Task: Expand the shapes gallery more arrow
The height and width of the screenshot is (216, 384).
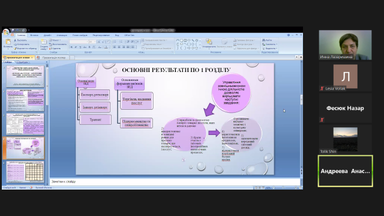Action: (x=200, y=48)
